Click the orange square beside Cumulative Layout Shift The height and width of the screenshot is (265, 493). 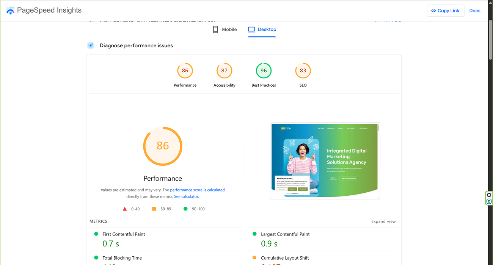pos(254,258)
